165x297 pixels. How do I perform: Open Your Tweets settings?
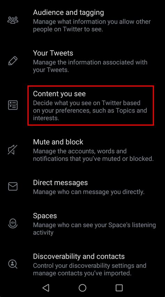tap(82, 61)
